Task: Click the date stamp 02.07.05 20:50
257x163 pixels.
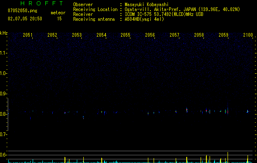Action: click(x=25, y=19)
